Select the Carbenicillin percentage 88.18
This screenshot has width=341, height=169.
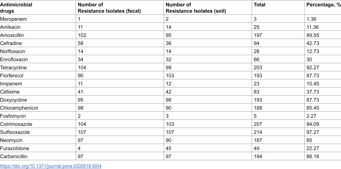[x=313, y=156]
